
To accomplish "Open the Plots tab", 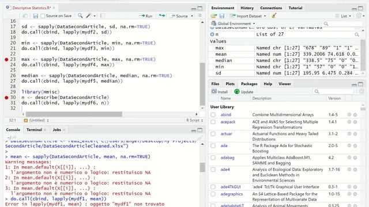I will (x=230, y=84).
